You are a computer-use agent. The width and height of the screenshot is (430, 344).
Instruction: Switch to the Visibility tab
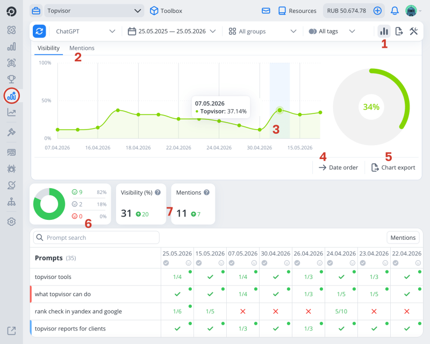[48, 48]
